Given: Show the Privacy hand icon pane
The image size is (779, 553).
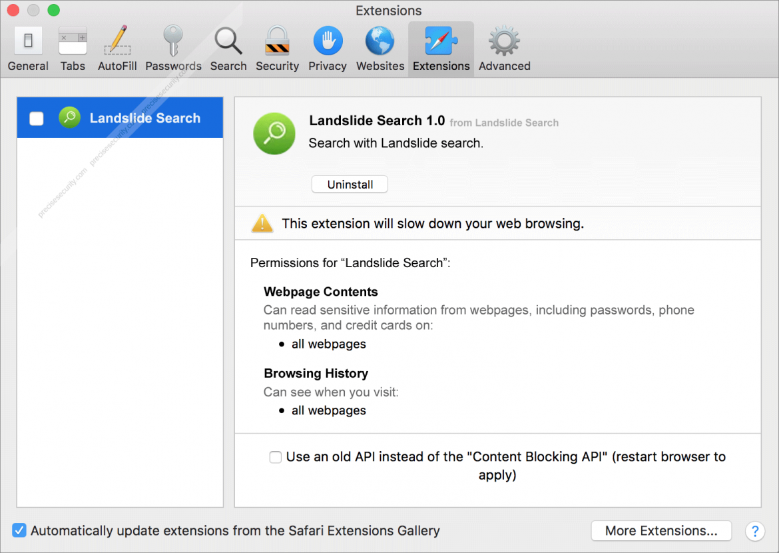Looking at the screenshot, I should 327,49.
